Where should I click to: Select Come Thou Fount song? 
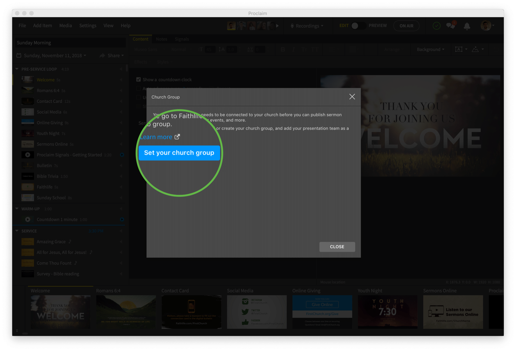[69, 263]
